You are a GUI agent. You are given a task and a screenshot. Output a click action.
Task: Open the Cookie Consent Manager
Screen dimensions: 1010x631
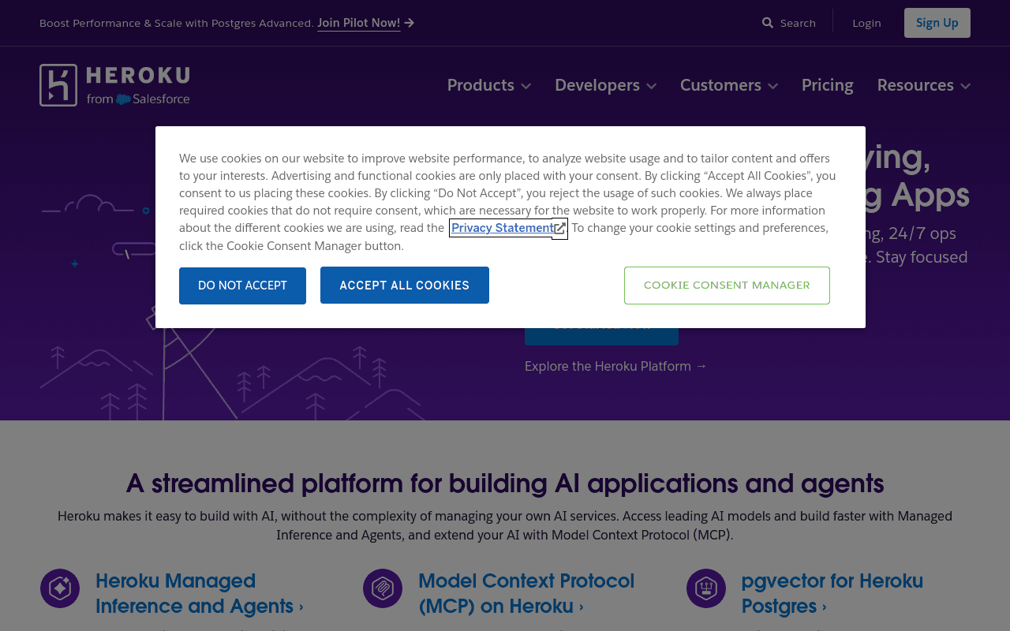pyautogui.click(x=727, y=286)
